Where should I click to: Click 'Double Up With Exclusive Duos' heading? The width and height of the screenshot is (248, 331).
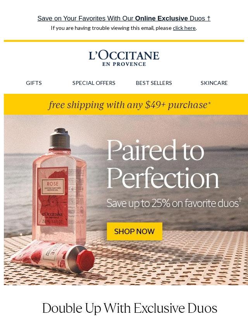[x=129, y=308]
